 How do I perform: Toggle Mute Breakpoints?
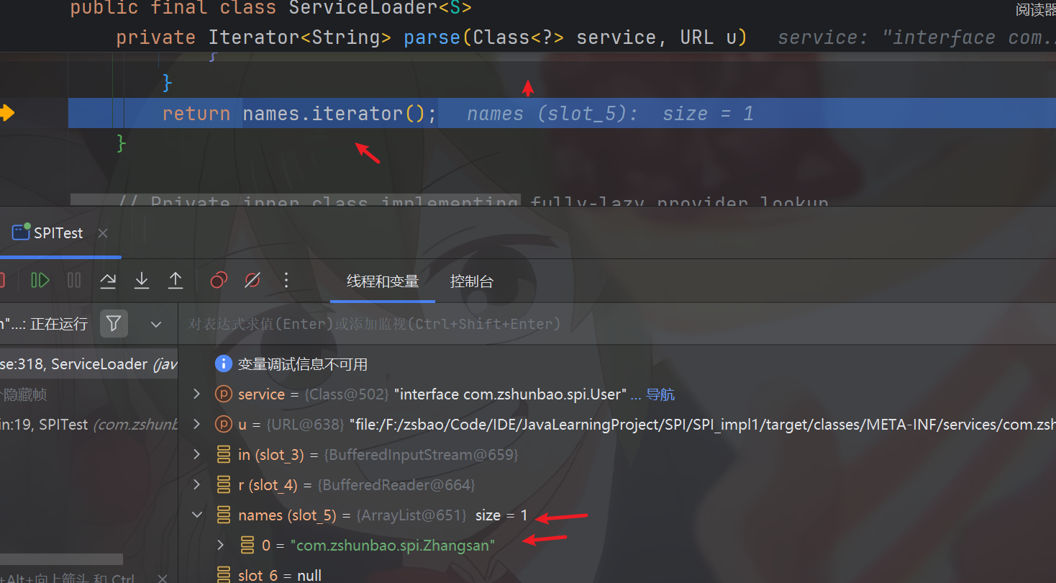click(252, 281)
